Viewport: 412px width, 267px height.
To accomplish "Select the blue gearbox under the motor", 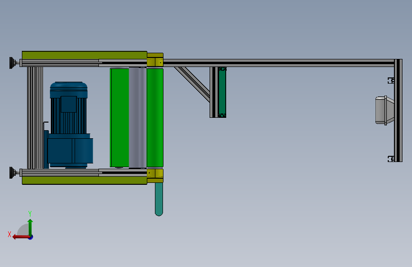I will point(70,151).
